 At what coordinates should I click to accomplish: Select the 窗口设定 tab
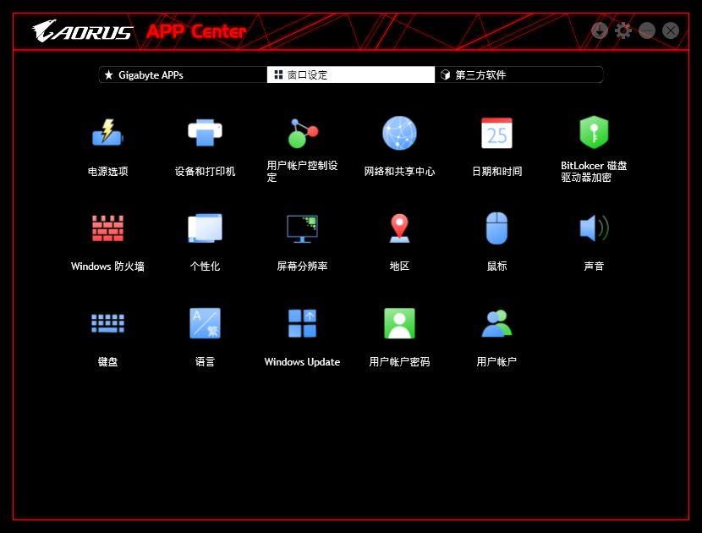point(350,74)
